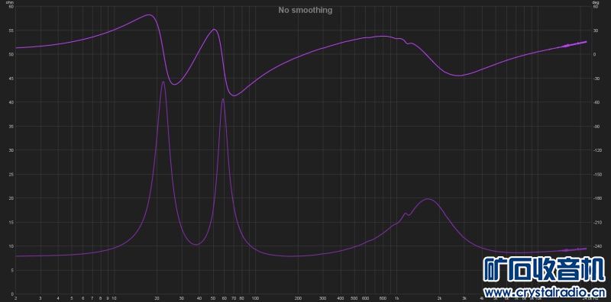Click the 60 value on ohm axis
611x302 pixels.
[11, 7]
